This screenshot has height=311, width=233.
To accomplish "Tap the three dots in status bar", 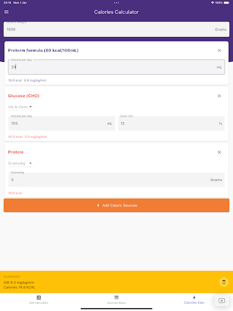I will pyautogui.click(x=116, y=2).
